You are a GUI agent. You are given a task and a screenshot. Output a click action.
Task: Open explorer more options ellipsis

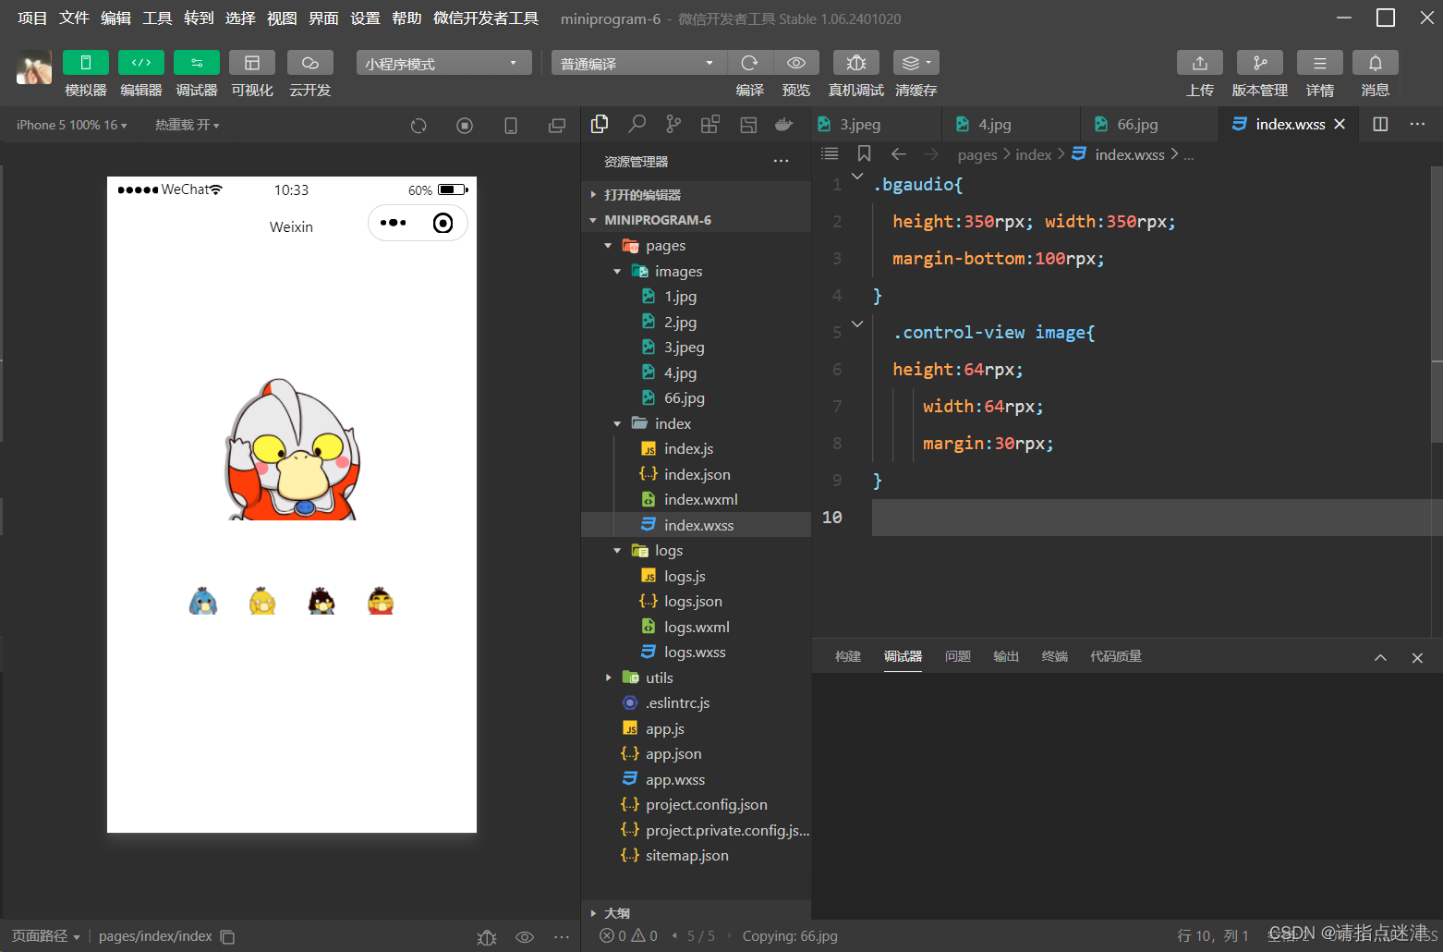coord(781,161)
